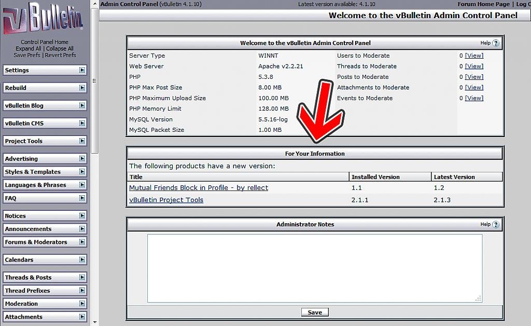
Task: Go to Control Panel Home
Action: pyautogui.click(x=45, y=42)
